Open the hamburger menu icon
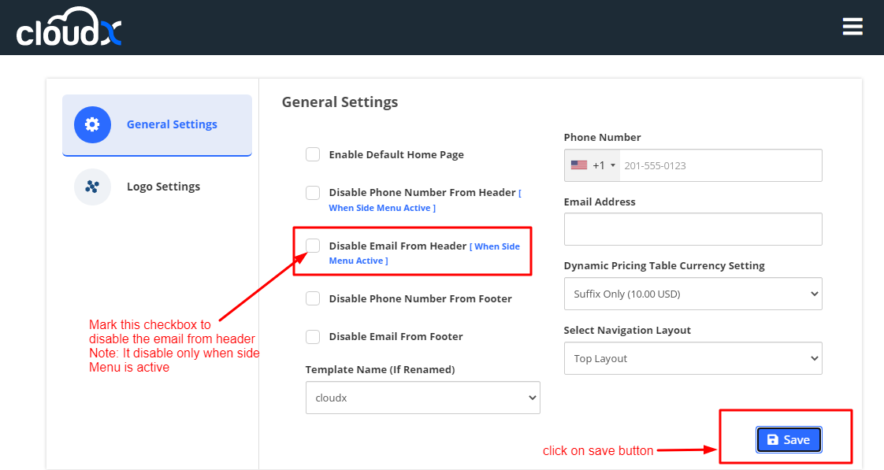The width and height of the screenshot is (884, 470). click(852, 27)
